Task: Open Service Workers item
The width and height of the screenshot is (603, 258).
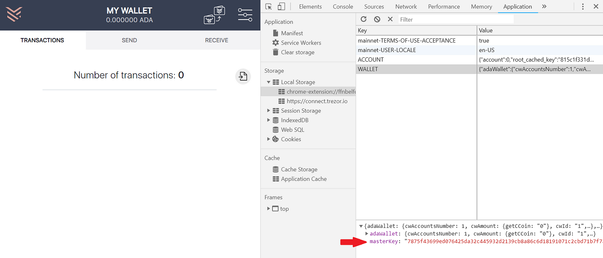Action: click(301, 43)
